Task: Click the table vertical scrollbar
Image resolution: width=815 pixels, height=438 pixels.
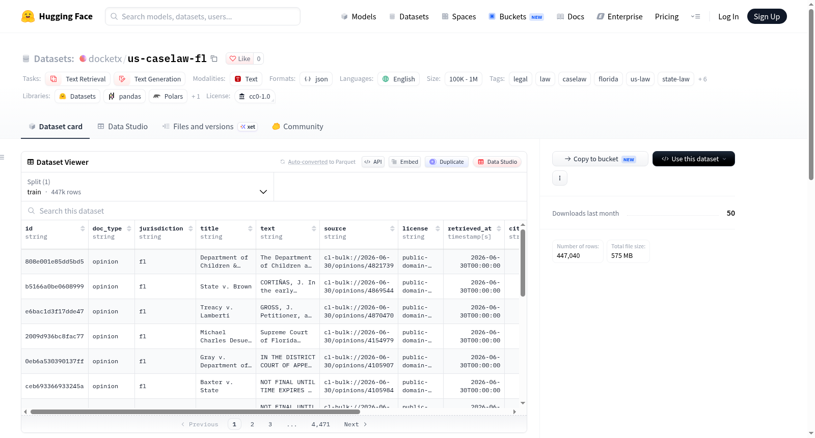Action: pyautogui.click(x=523, y=262)
